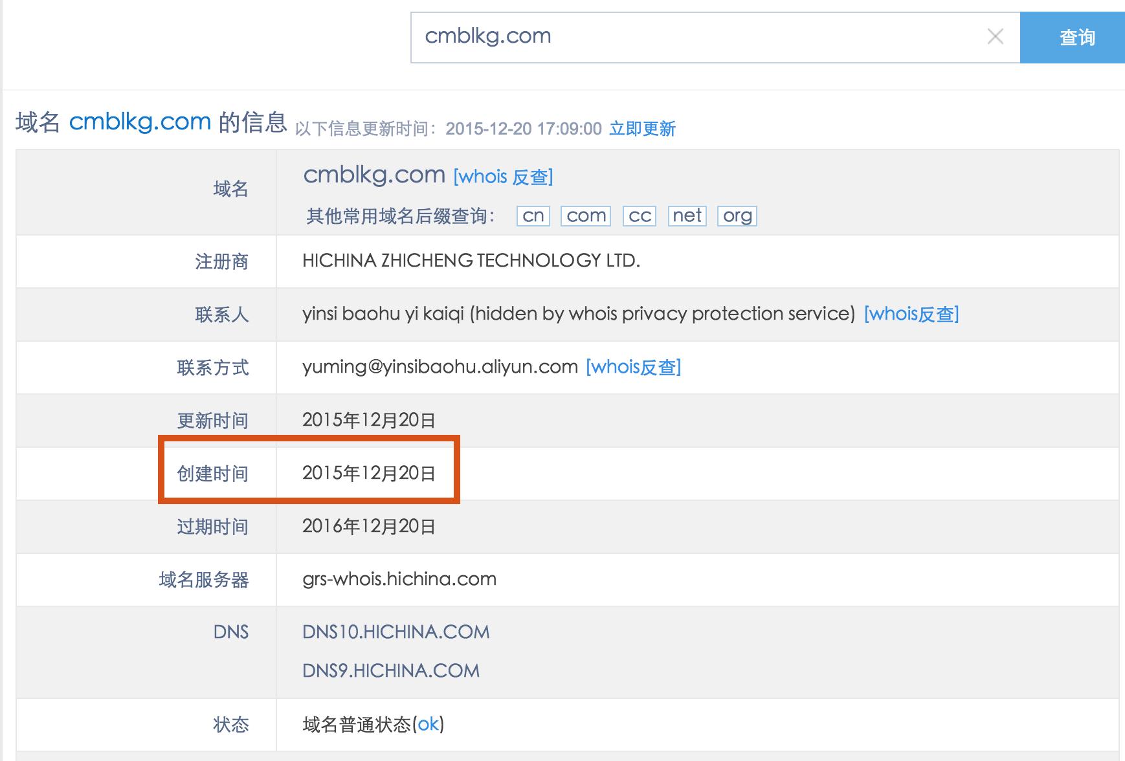Click the grs-whois.hichina.com server name
1125x761 pixels.
(399, 579)
